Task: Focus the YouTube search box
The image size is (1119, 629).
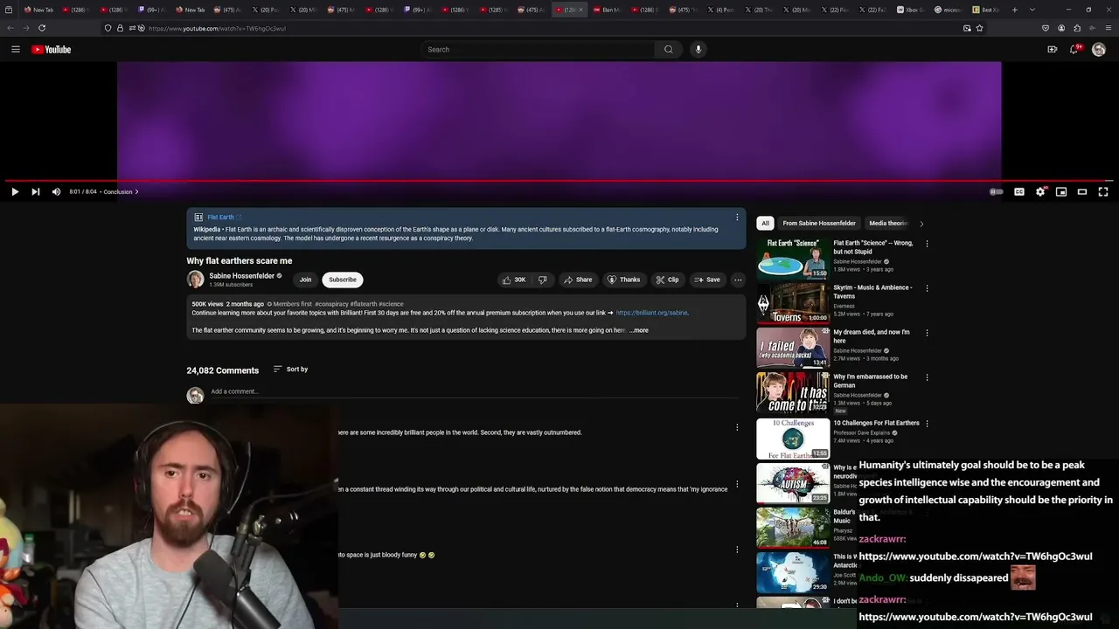Action: click(x=538, y=50)
